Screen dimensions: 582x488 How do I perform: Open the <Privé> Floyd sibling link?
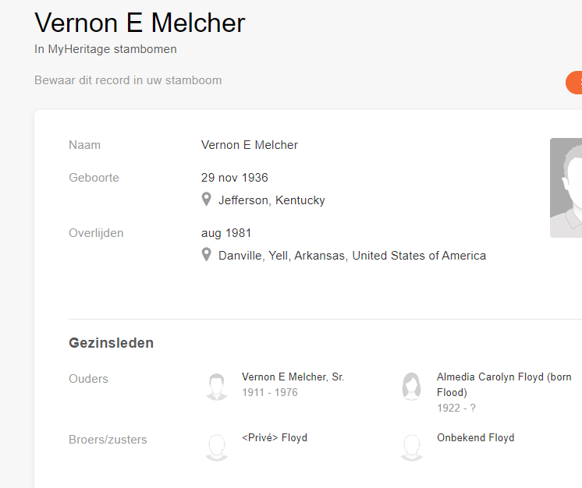click(275, 438)
